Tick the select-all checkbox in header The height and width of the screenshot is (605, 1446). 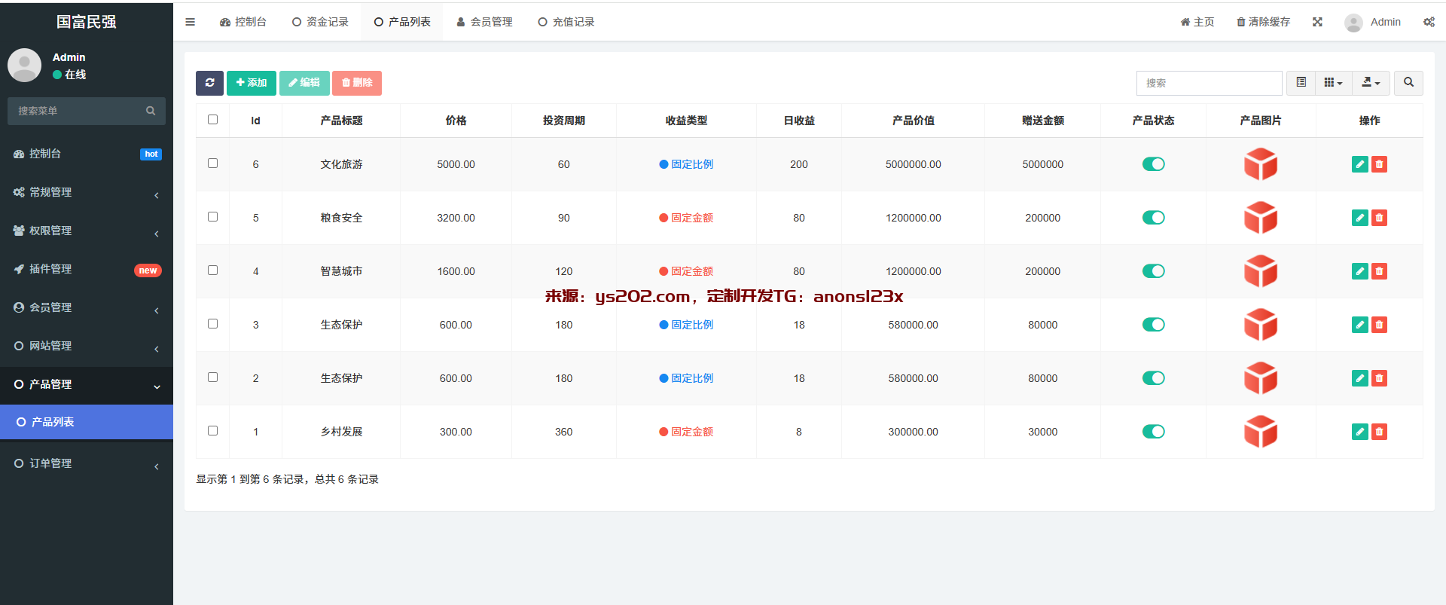pyautogui.click(x=212, y=120)
